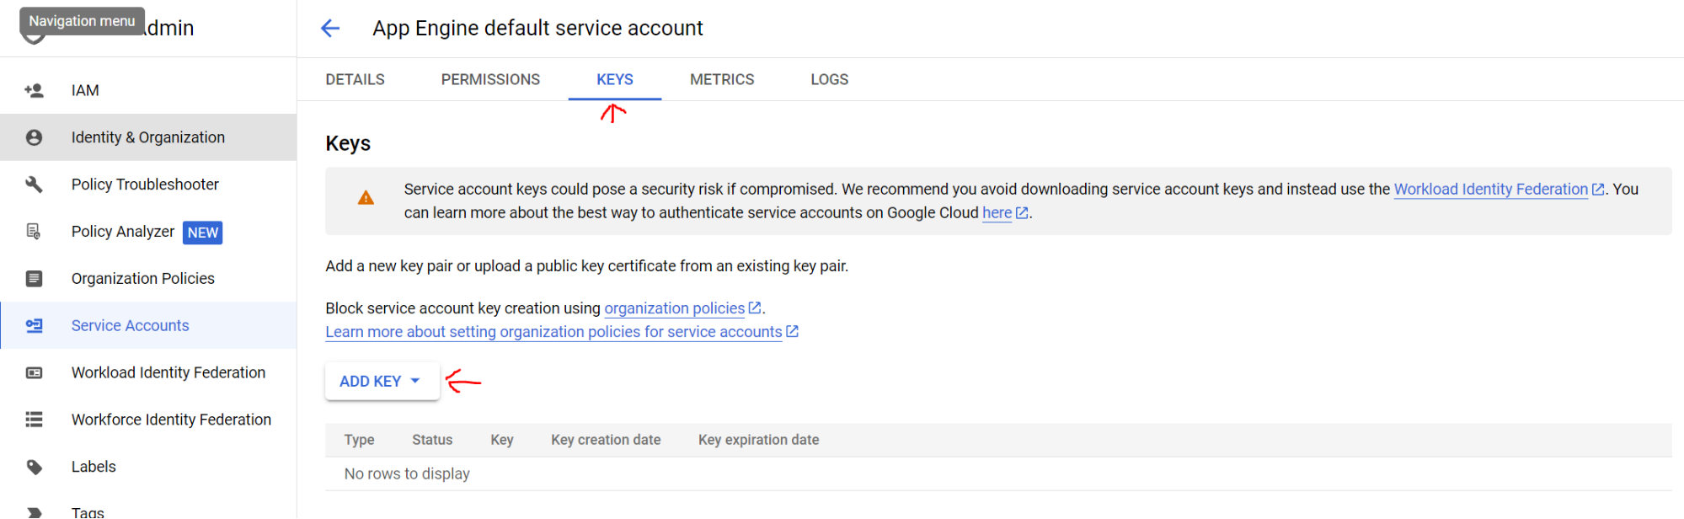
Task: Open the organization policies link
Action: coord(674,308)
